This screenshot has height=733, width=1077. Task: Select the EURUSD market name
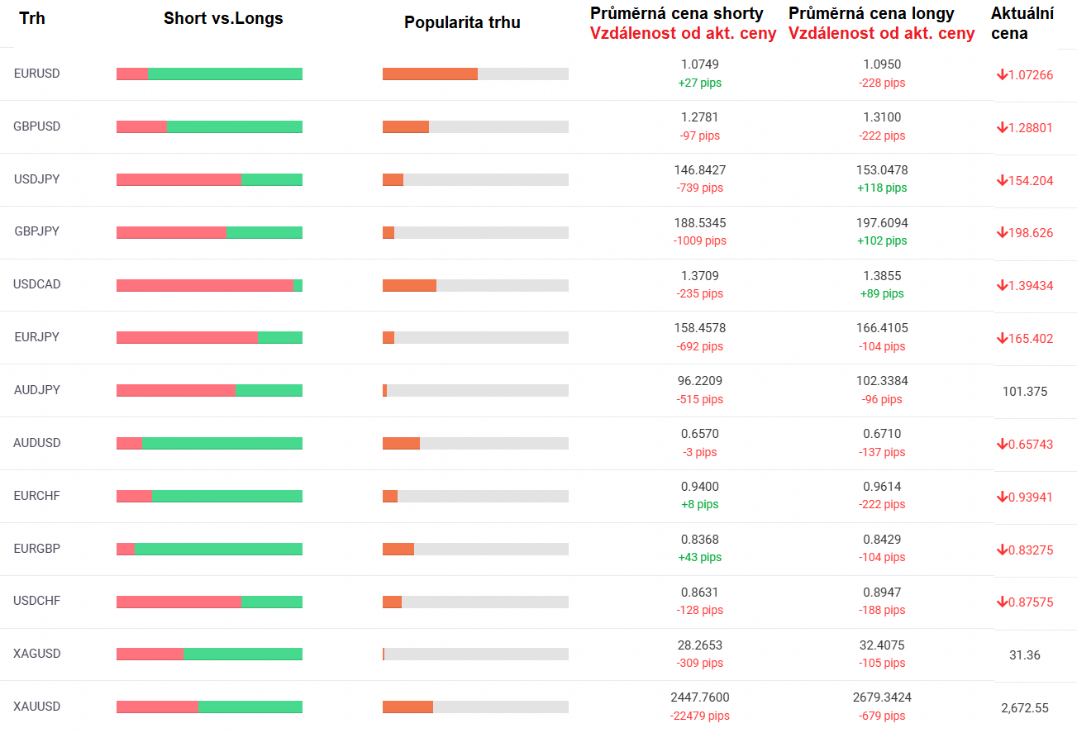[37, 74]
